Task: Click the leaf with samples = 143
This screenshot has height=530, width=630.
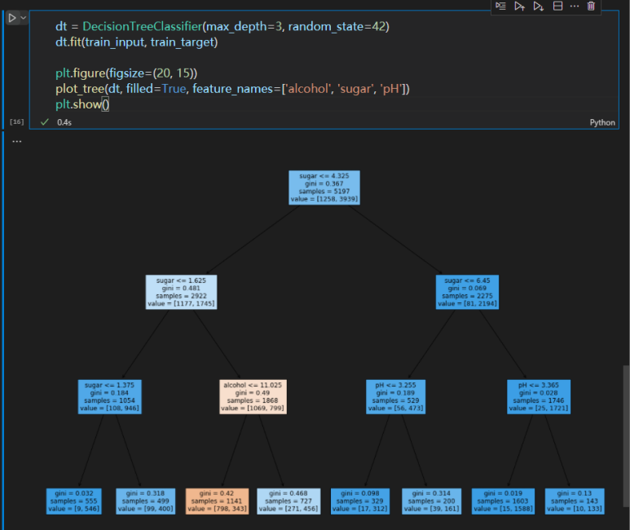Action: (x=575, y=501)
